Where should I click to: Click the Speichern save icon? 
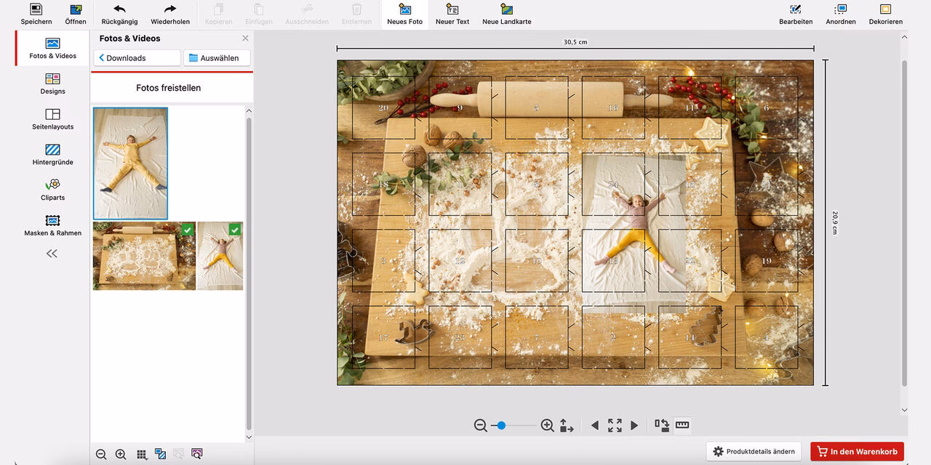(36, 9)
